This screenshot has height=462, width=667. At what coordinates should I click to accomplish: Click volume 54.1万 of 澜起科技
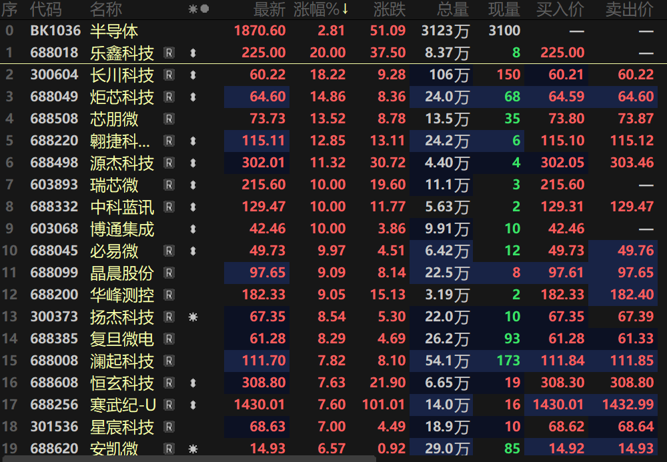[x=447, y=361]
